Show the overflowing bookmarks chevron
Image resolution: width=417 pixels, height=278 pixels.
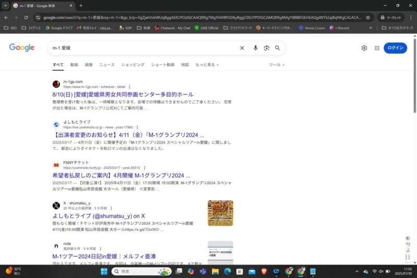tap(371, 28)
